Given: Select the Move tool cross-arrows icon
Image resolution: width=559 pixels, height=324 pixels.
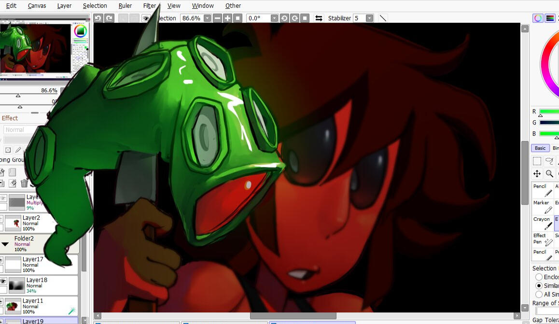Looking at the screenshot, I should point(537,173).
